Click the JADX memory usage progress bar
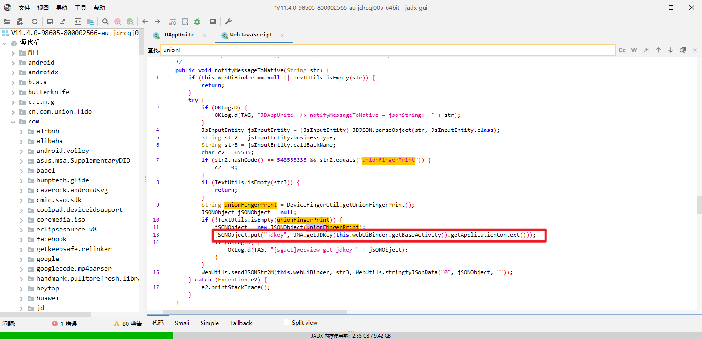702x339 pixels. [x=351, y=336]
